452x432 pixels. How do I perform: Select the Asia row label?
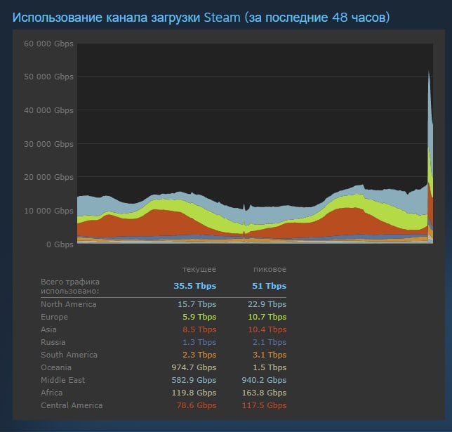click(x=48, y=329)
